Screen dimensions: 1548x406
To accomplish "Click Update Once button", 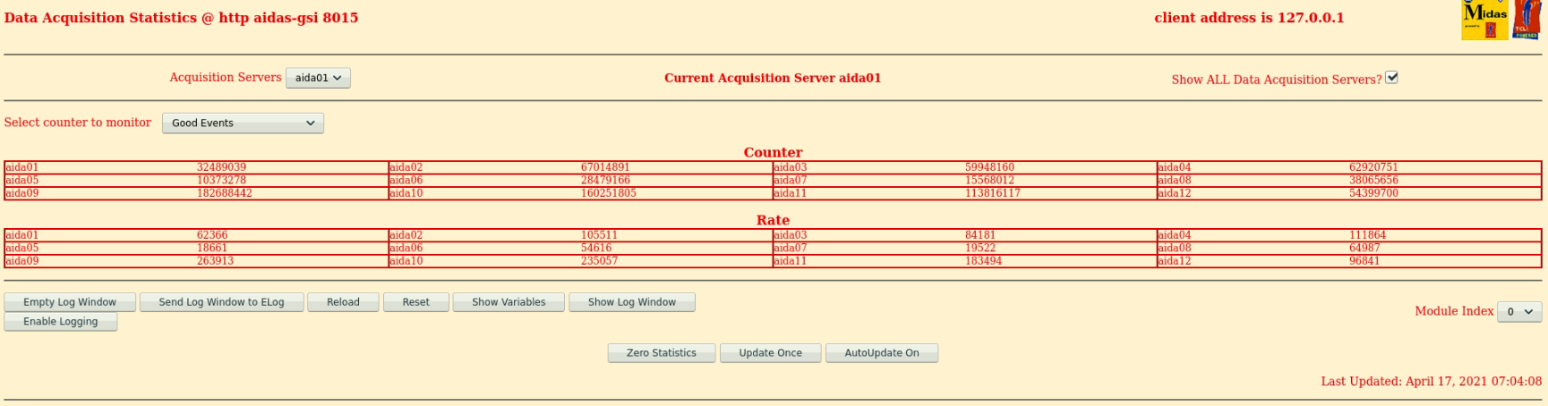I will (771, 353).
